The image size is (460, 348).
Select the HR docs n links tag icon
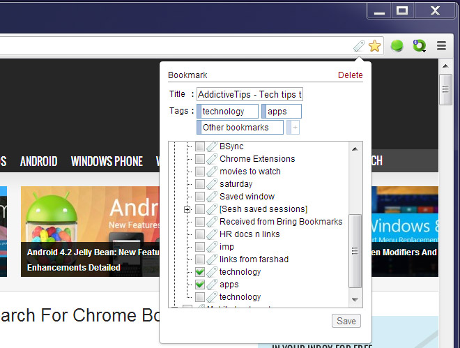click(x=212, y=234)
